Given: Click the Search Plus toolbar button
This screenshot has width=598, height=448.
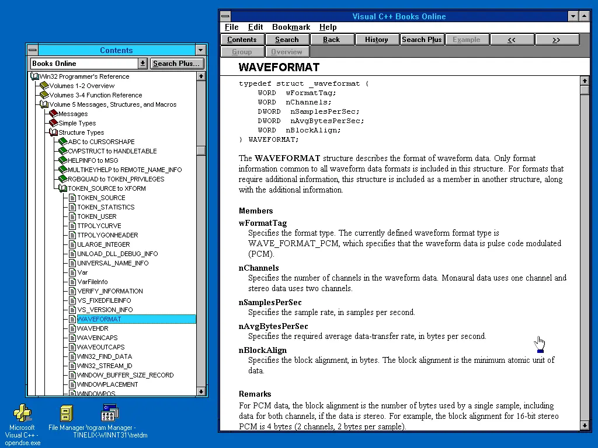Looking at the screenshot, I should (x=422, y=40).
